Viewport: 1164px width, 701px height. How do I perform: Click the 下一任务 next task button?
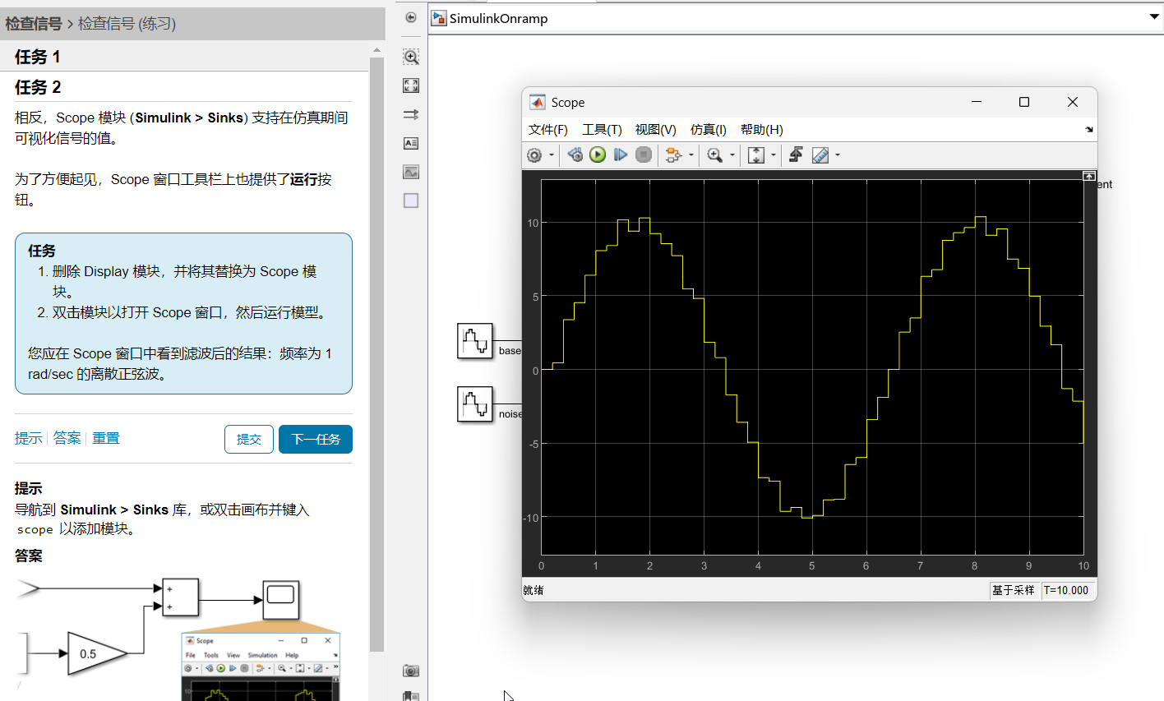(x=316, y=439)
